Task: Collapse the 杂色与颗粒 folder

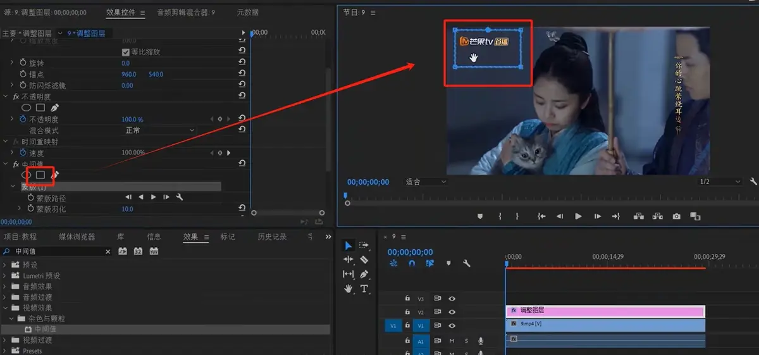Action: (x=12, y=319)
